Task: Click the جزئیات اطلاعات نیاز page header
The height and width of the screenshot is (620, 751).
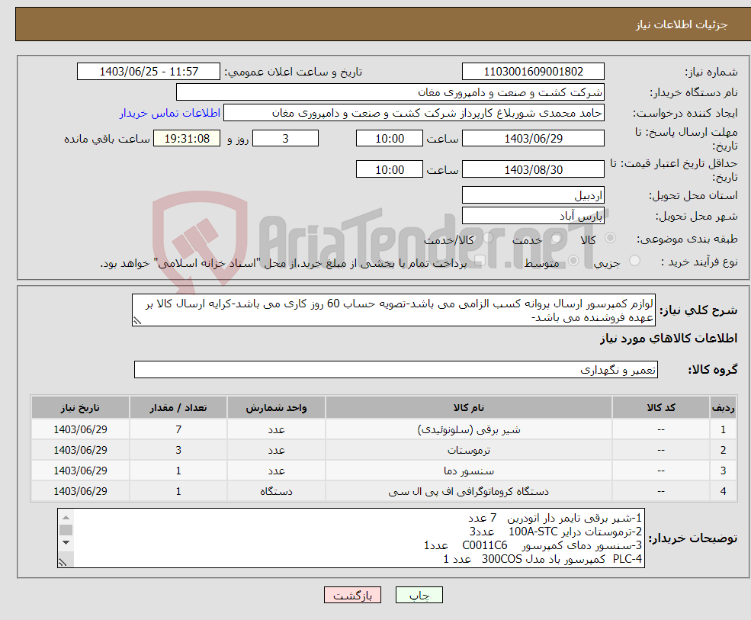Action: pyautogui.click(x=682, y=24)
